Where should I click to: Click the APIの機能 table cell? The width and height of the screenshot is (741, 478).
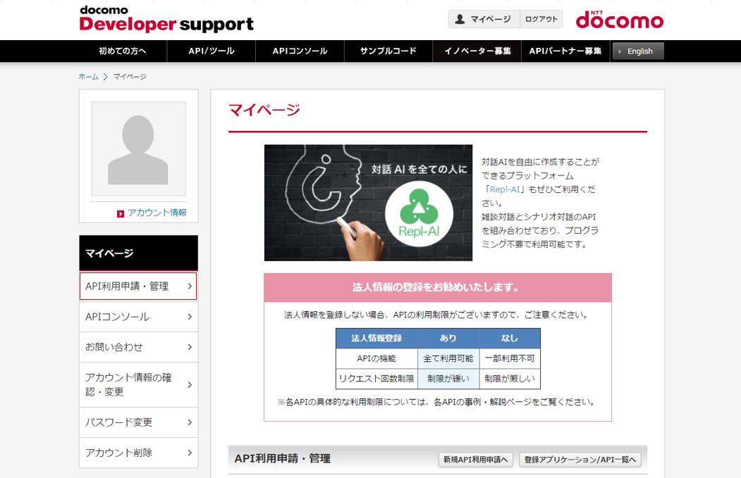376,358
